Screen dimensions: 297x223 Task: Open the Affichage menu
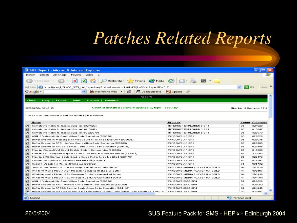coord(60,75)
